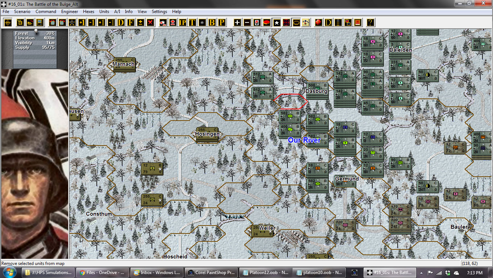Click the Bauler town label
Viewport: 493px width, 278px height.
tap(459, 227)
